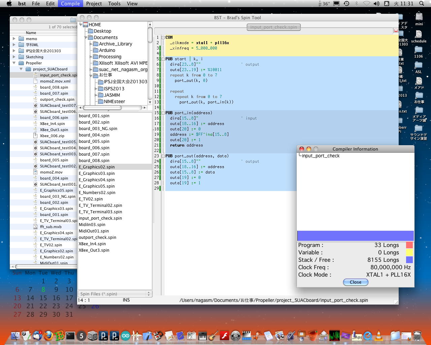The height and width of the screenshot is (345, 431).
Task: Collapse the CON block fold marker
Action: click(x=163, y=37)
